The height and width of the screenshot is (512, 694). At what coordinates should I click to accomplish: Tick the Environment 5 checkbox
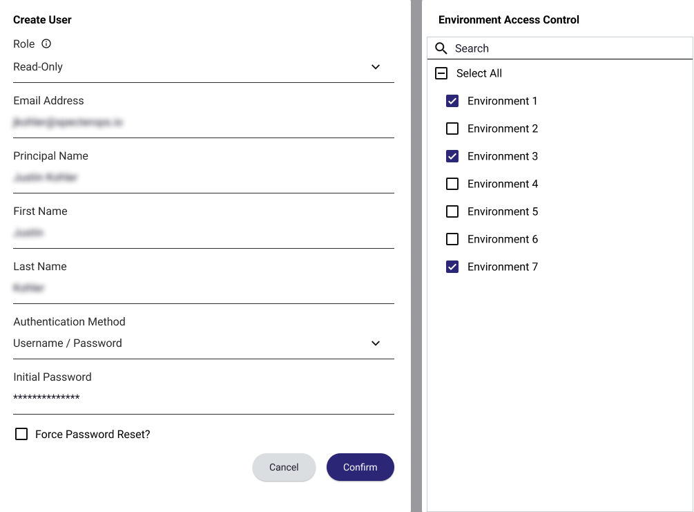(452, 211)
